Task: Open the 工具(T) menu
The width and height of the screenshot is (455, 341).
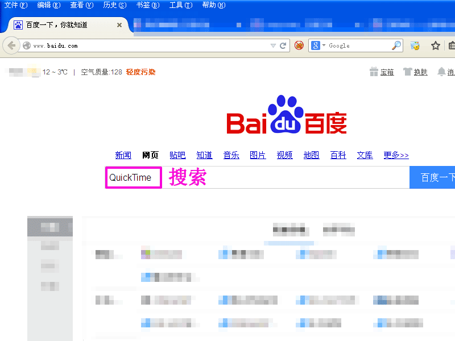Action: click(x=181, y=5)
